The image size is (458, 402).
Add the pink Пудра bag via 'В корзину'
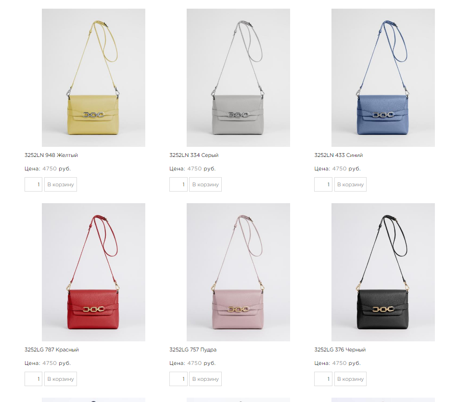coord(205,379)
